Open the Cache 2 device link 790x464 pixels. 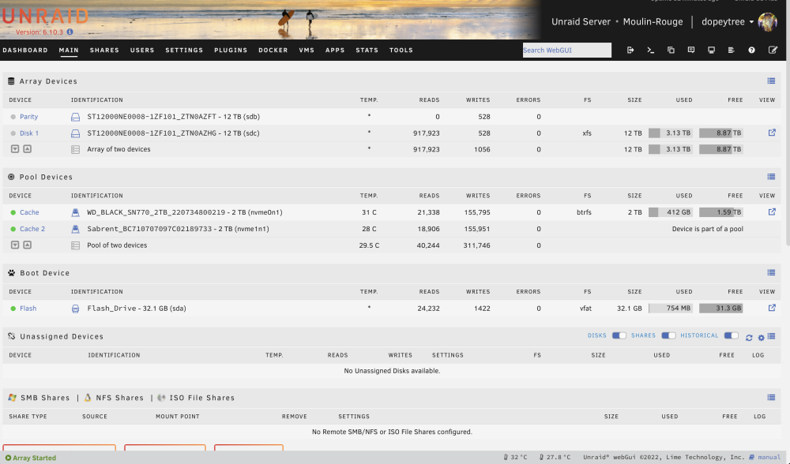32,229
